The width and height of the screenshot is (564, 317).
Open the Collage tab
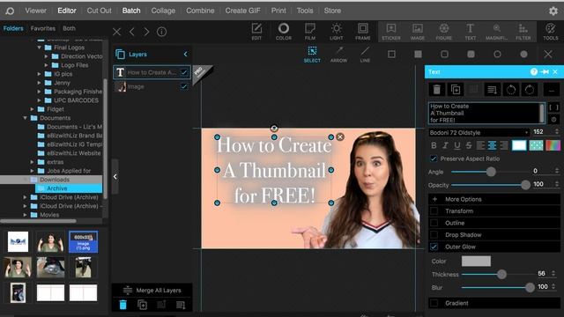click(x=163, y=11)
